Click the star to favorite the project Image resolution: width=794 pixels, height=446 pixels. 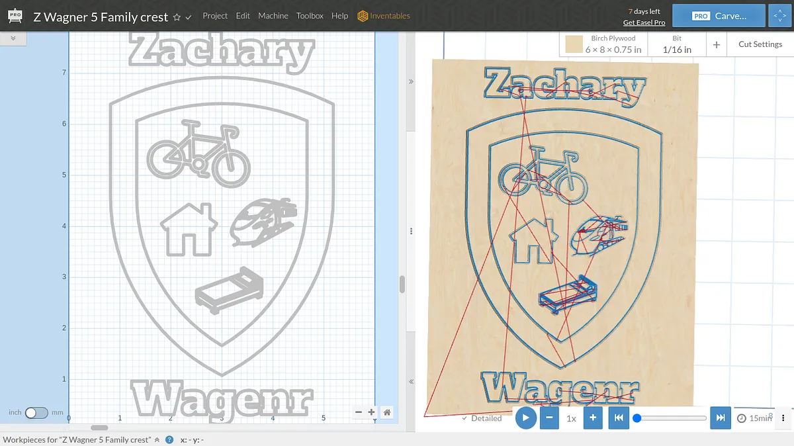coord(177,17)
